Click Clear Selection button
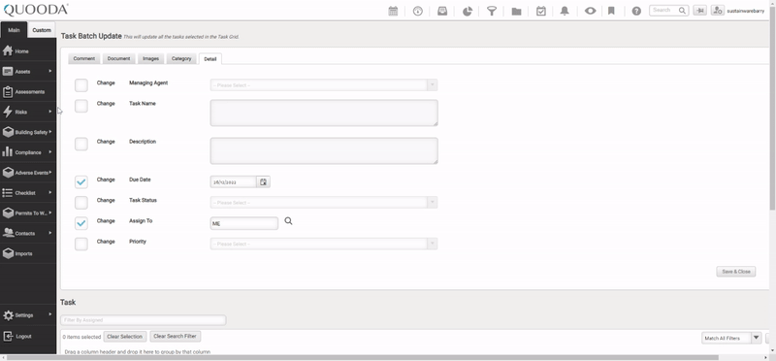Screen dimensions: 776x361 click(x=125, y=336)
